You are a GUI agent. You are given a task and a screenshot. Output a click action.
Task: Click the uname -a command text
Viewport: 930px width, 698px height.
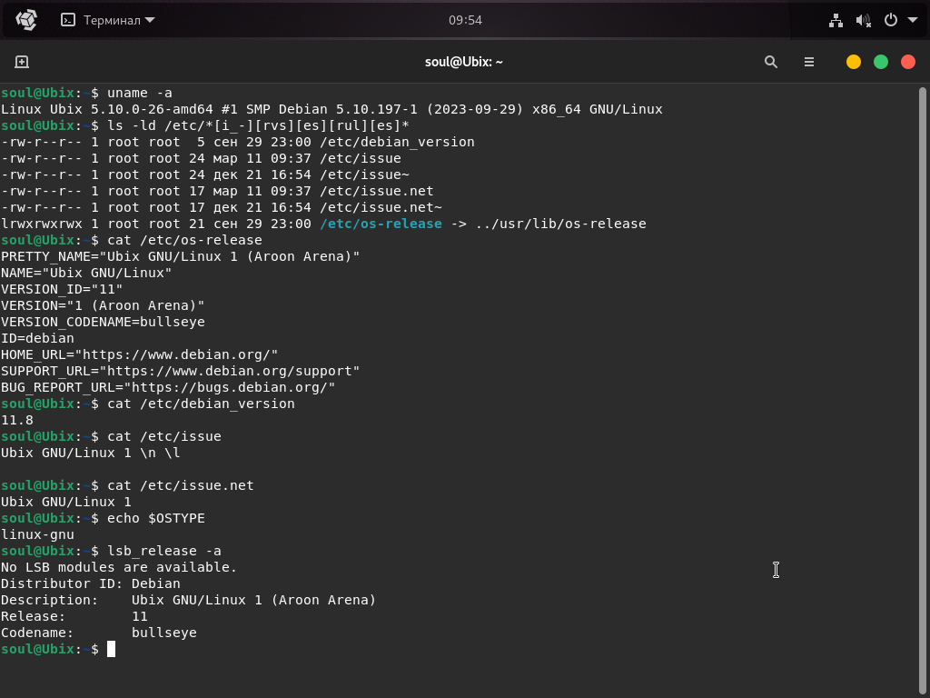(140, 94)
